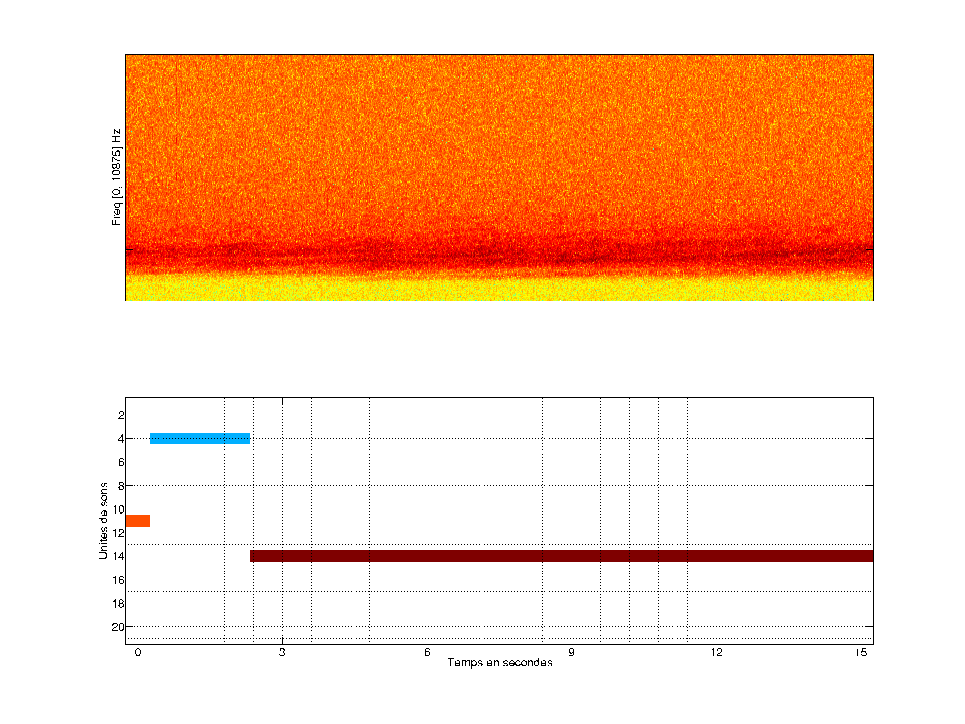Click the orange bar near unit 11

(138, 521)
